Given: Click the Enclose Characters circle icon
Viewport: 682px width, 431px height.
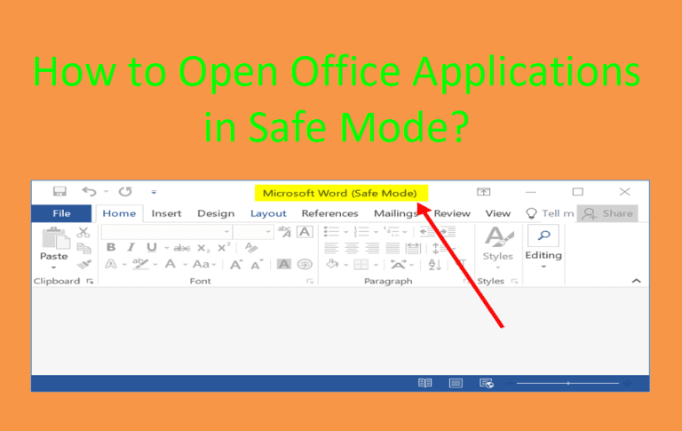Looking at the screenshot, I should [x=305, y=264].
